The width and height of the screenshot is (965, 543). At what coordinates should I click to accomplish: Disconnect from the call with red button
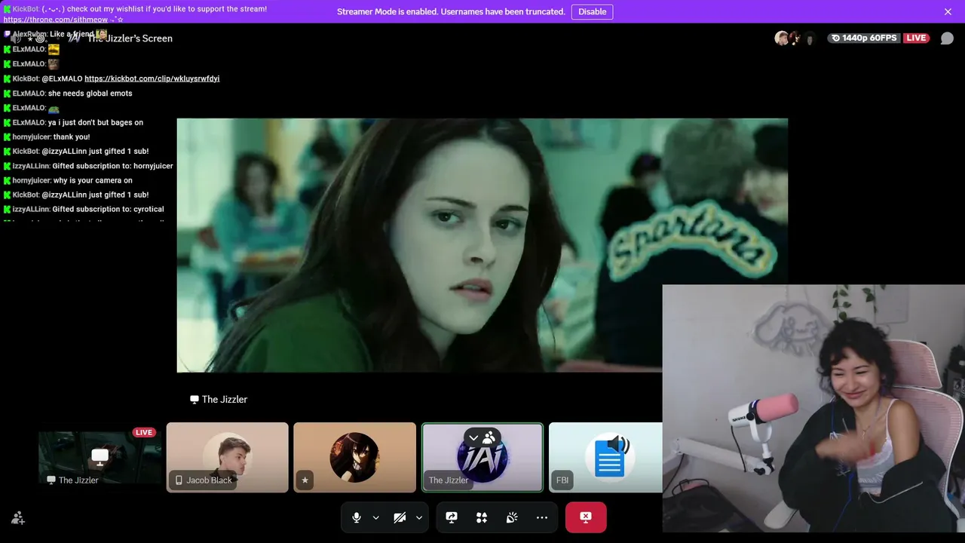click(x=586, y=517)
